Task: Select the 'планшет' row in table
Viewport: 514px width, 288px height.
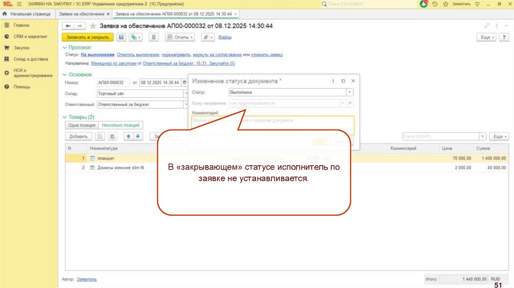Action: (x=106, y=158)
